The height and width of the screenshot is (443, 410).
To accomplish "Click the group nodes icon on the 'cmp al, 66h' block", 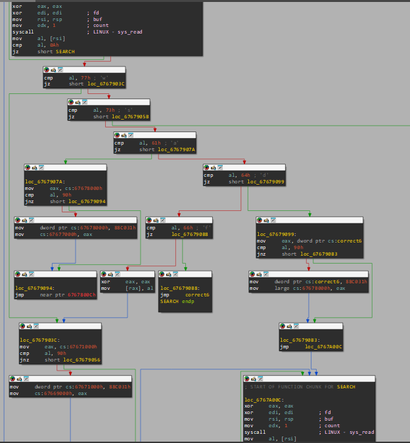I will 162,220.
